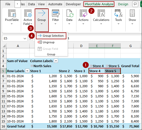Expand the Filter group chevron

click(x=56, y=24)
